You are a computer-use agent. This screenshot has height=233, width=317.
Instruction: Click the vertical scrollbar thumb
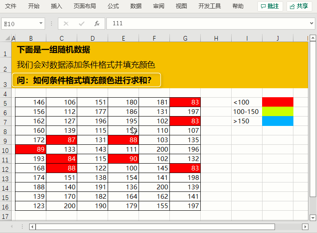tap(313, 119)
